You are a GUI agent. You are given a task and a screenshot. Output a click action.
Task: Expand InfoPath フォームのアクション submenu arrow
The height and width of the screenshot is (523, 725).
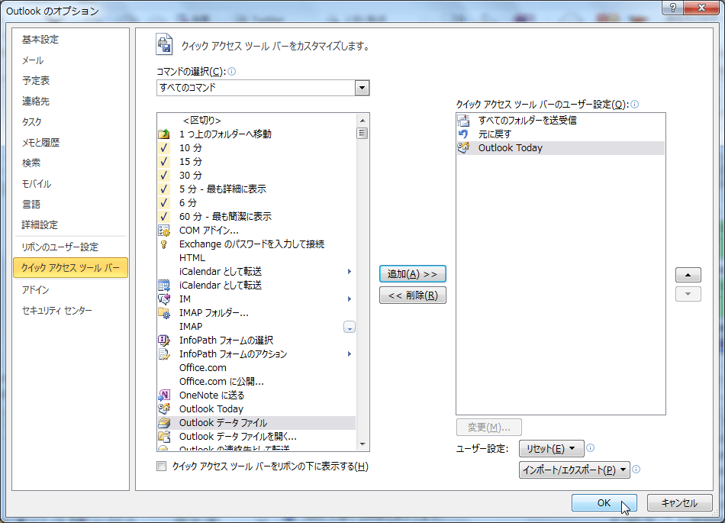click(x=350, y=354)
